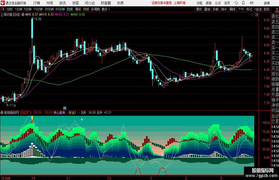The height and width of the screenshot is (180, 279).
Task: Click the 9.26 high price label
Action: pyautogui.click(x=38, y=19)
